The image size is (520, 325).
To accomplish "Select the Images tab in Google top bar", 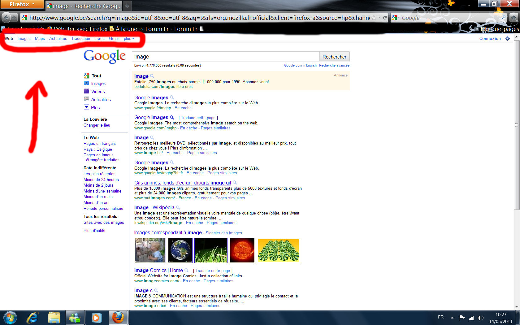I will [24, 39].
